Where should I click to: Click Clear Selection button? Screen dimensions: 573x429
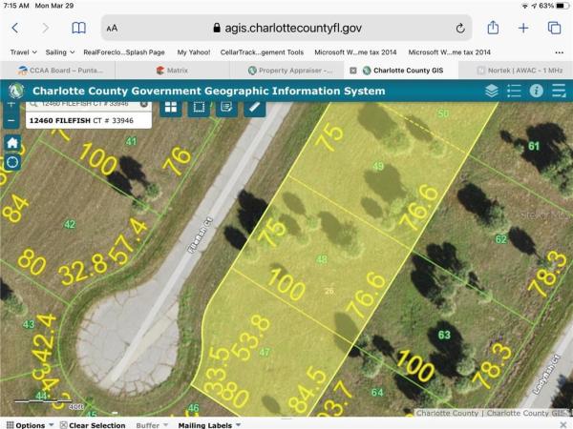click(x=95, y=425)
